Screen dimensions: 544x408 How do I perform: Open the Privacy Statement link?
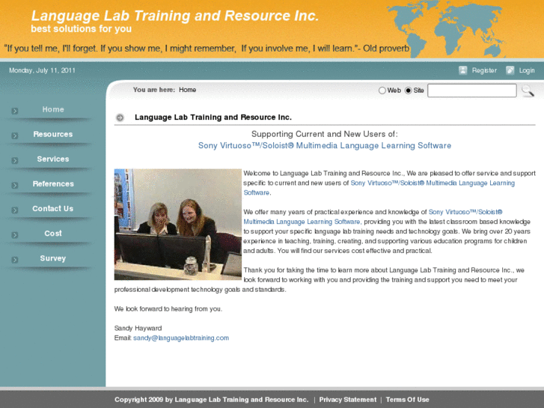[348, 400]
